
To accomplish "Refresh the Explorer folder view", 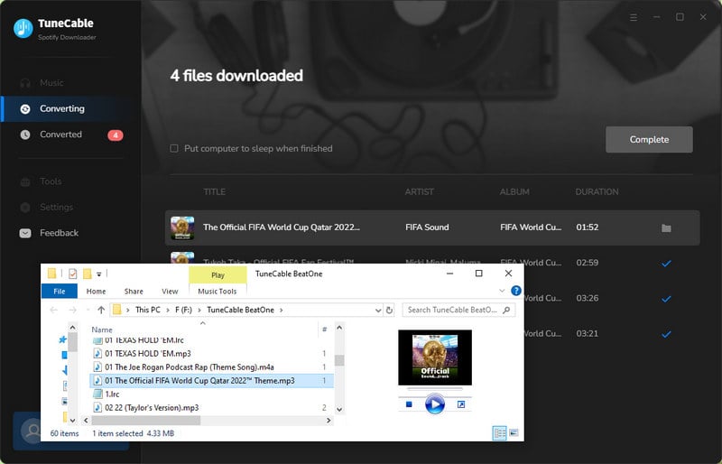I will (x=389, y=311).
